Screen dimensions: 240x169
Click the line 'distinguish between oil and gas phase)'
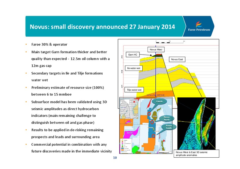[x=63, y=123]
